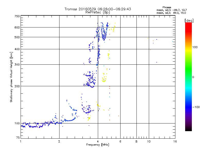Click the y-axis tick label '300'

coord(17,64)
